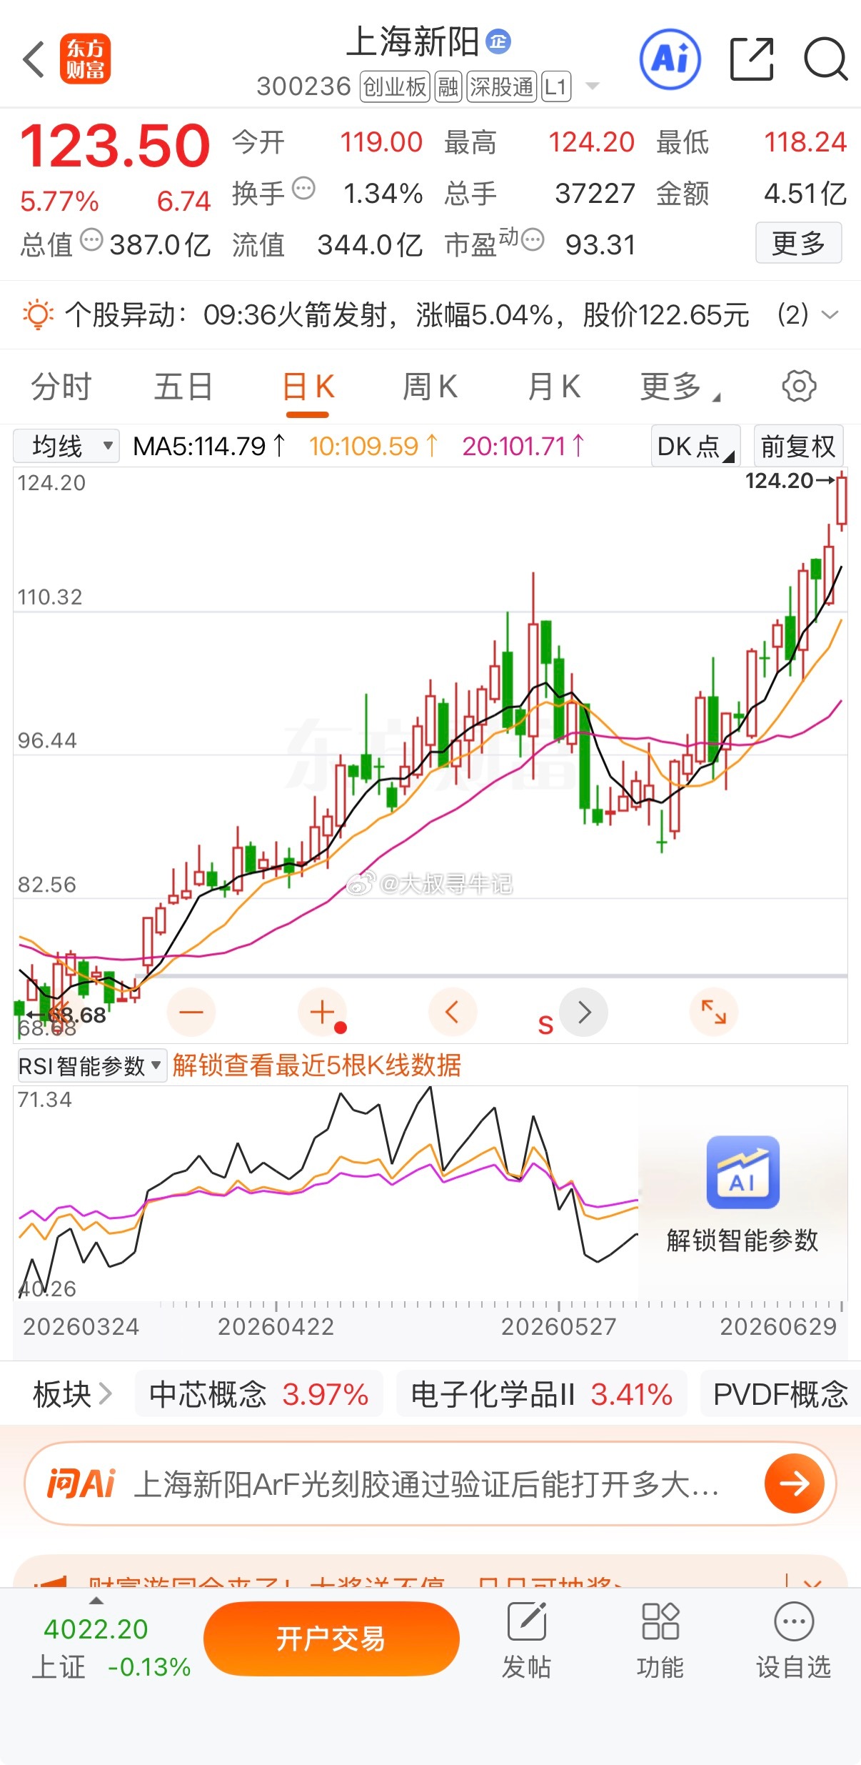861x1765 pixels.
Task: Open the 上证 4022.20 index quote
Action: click(111, 1647)
